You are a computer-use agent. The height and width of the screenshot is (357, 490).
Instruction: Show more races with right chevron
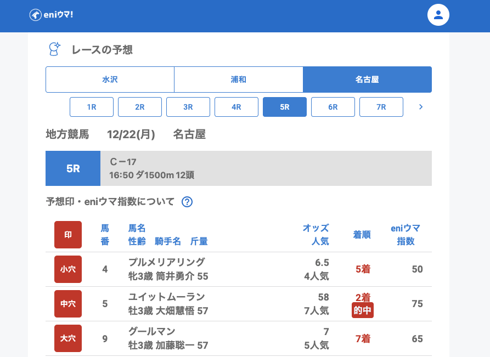(x=421, y=107)
